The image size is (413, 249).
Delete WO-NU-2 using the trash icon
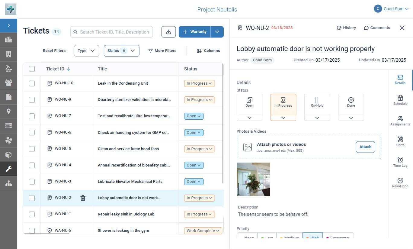[83, 198]
